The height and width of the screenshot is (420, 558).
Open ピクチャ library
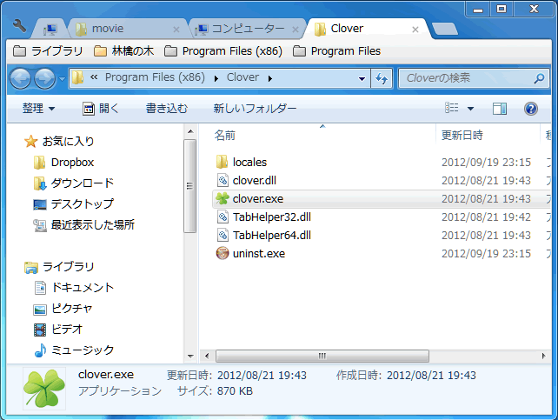click(x=63, y=309)
